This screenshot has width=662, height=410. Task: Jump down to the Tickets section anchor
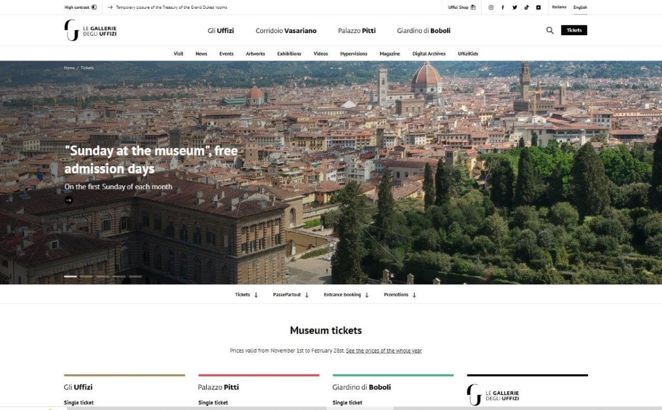click(x=247, y=295)
